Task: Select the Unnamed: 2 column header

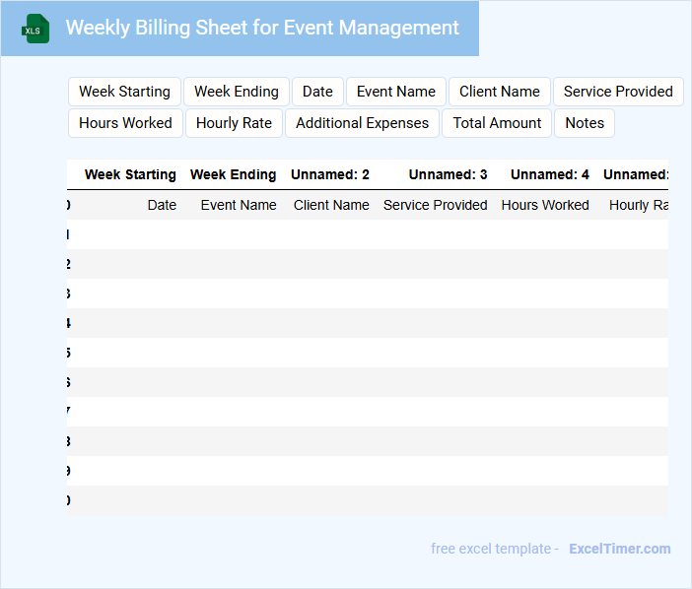Action: tap(330, 174)
